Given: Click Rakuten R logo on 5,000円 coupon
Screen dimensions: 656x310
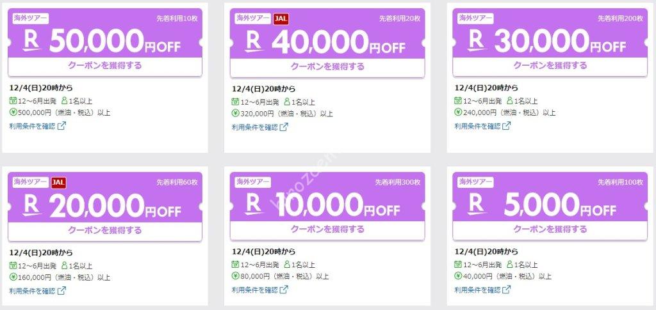Looking at the screenshot, I should (477, 205).
